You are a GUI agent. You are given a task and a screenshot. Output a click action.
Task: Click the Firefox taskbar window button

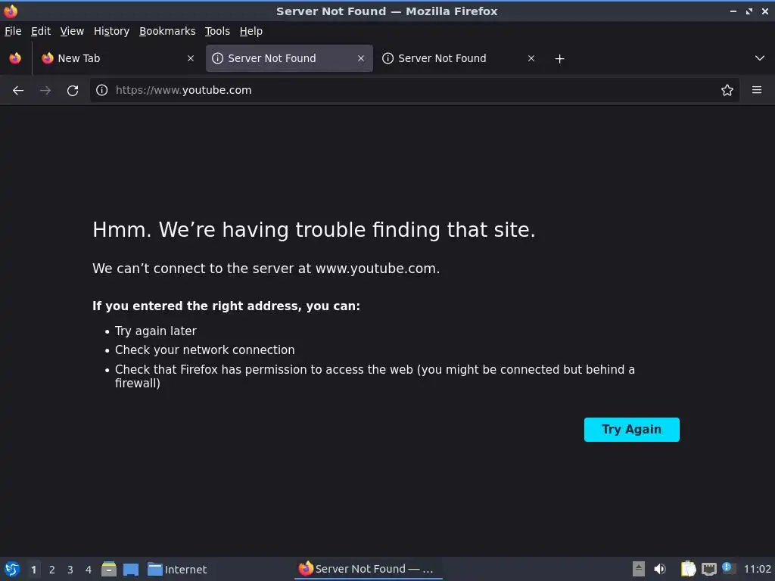pos(369,569)
